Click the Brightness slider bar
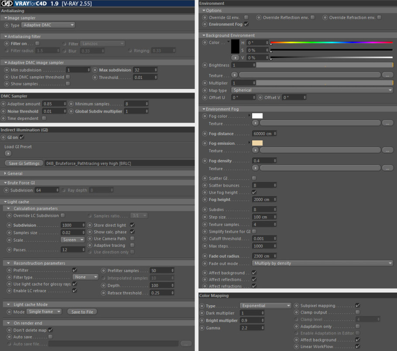The image size is (397, 351). tap(325, 65)
